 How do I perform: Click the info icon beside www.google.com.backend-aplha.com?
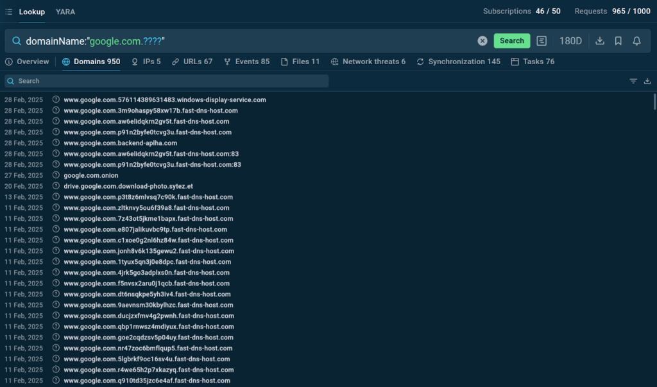pos(56,143)
